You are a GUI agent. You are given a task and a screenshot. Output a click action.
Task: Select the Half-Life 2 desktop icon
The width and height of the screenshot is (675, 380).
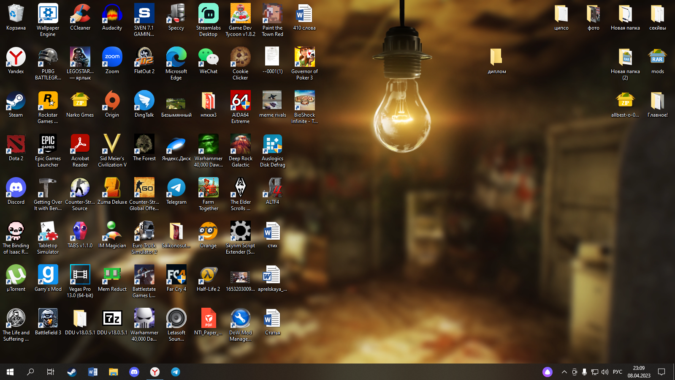pyautogui.click(x=209, y=278)
